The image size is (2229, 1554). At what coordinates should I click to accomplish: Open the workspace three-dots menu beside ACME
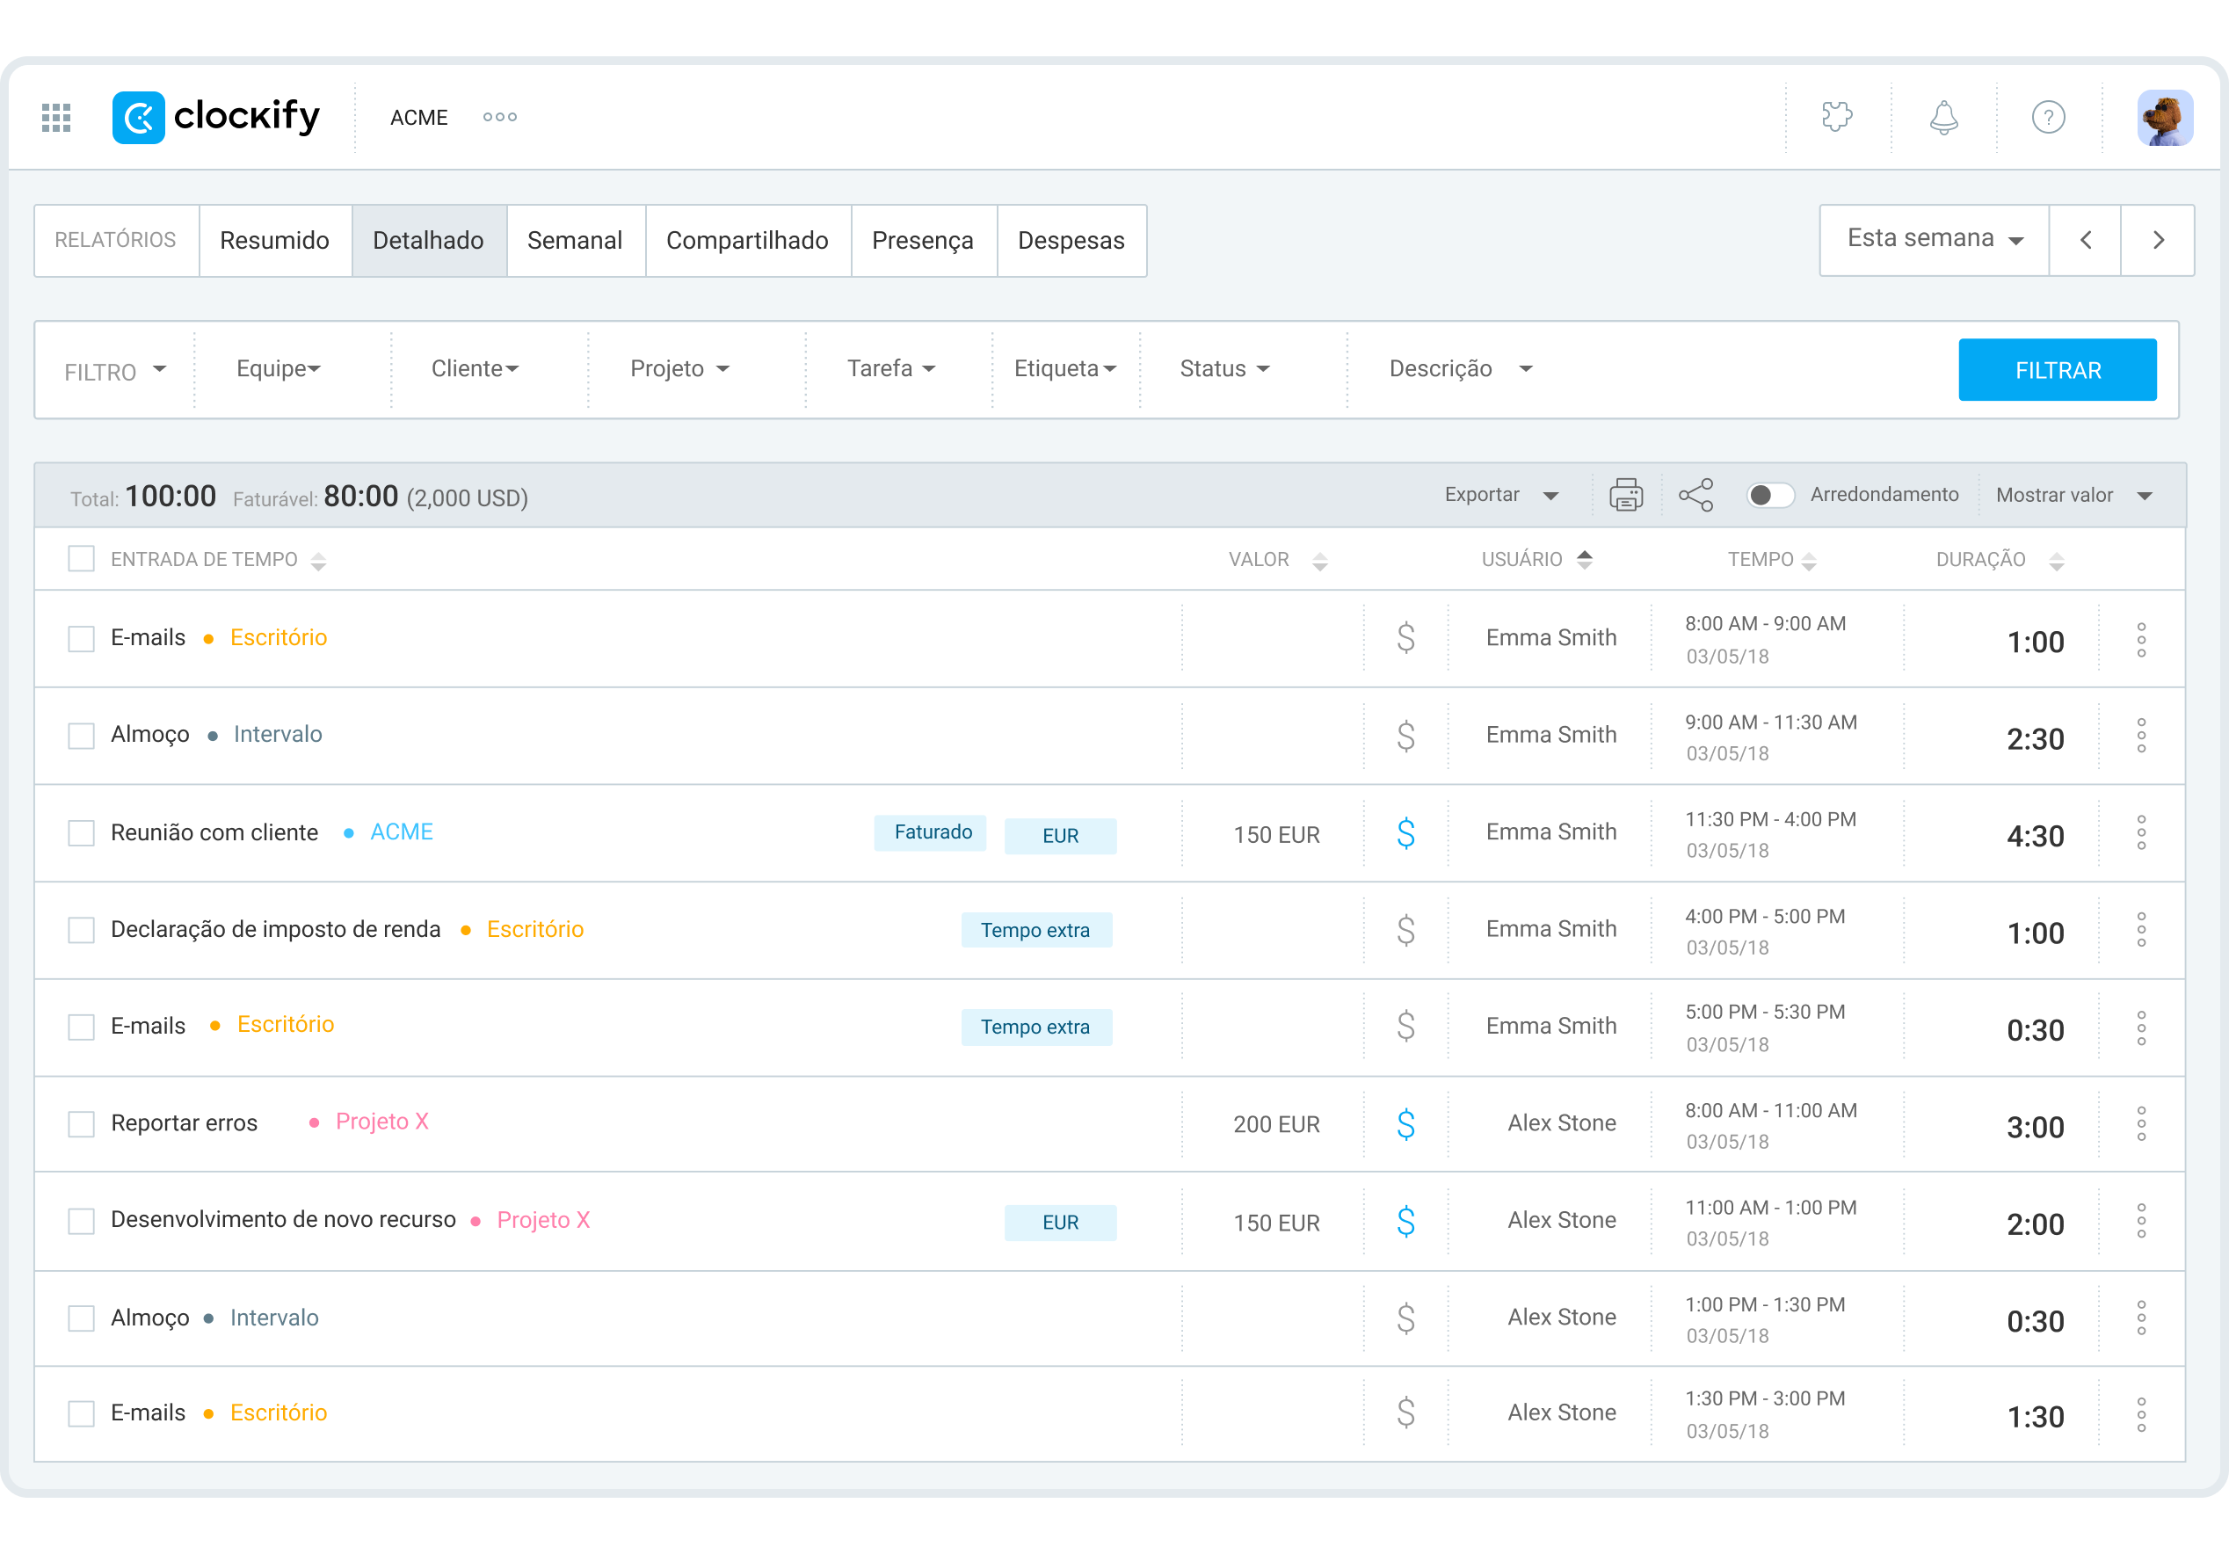point(500,118)
